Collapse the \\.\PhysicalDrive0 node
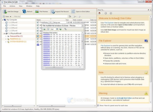The height and width of the screenshot is (112, 153). pyautogui.click(x=4, y=34)
